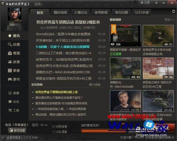Open forum post 再谈效率 黑枪与蹲坑
Screen dimensions: 177x141
(x=61, y=115)
